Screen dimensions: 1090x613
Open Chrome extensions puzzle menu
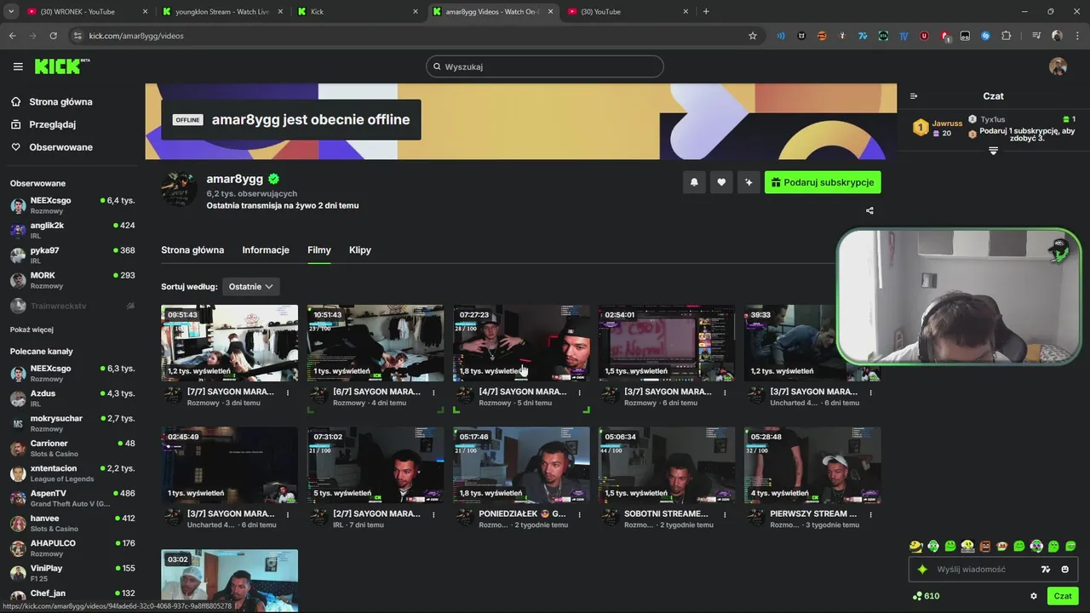1007,36
